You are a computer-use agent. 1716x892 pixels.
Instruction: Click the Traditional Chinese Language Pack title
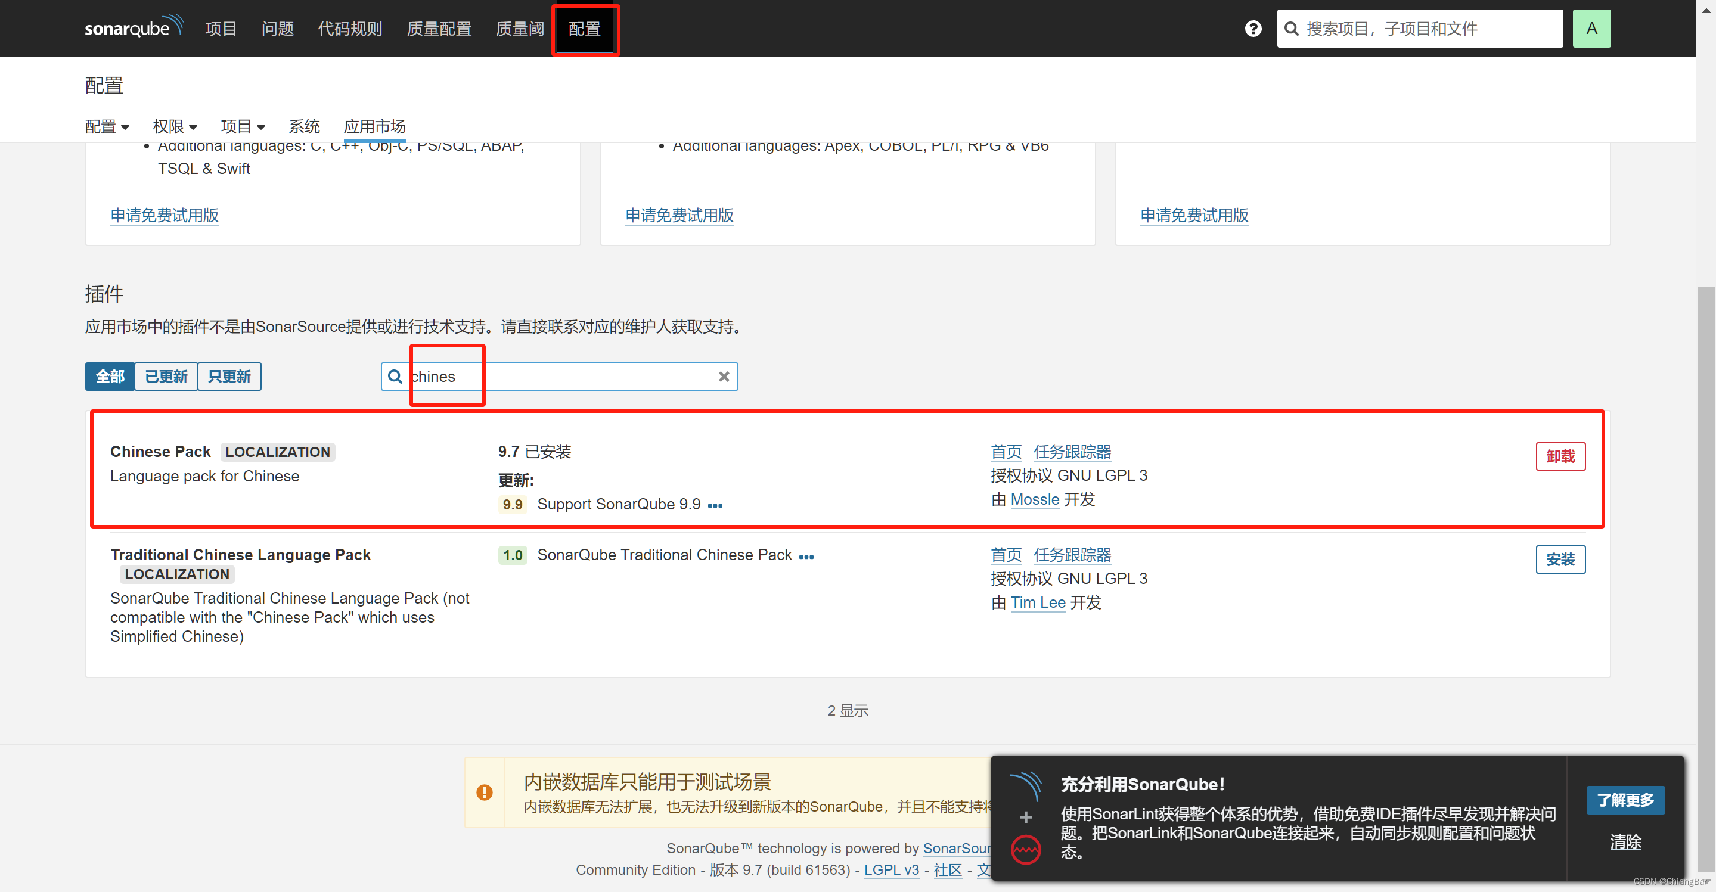point(240,555)
